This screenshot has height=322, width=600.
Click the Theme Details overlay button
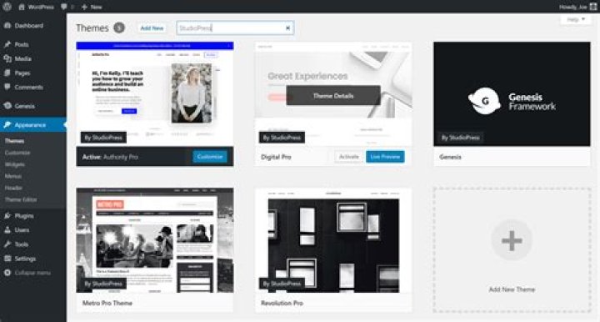click(333, 95)
